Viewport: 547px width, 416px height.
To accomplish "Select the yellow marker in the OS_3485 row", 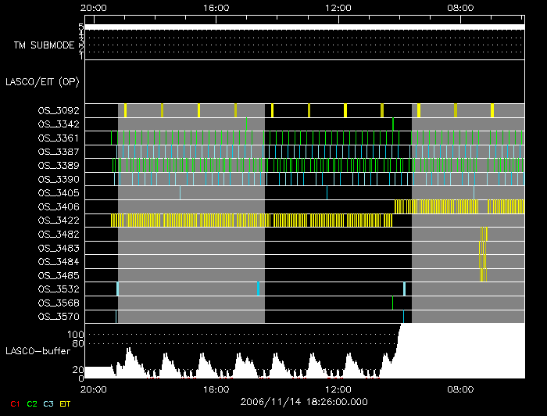I will (x=483, y=275).
